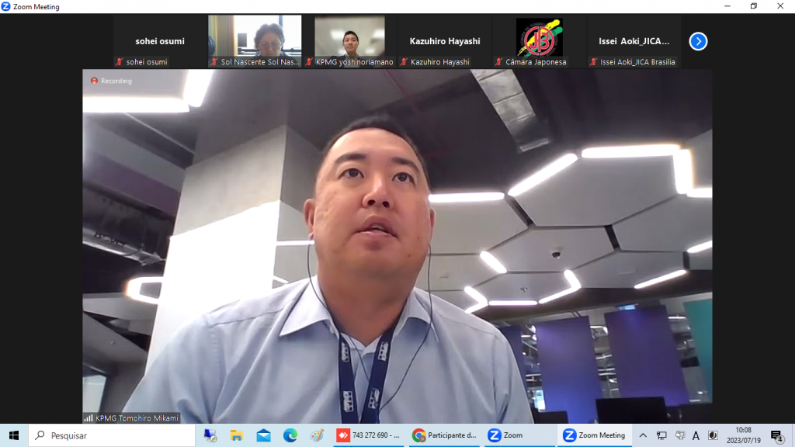Screen dimensions: 795x447
Task: Click muted mic icon on sohei osumi tile
Action: click(x=120, y=62)
